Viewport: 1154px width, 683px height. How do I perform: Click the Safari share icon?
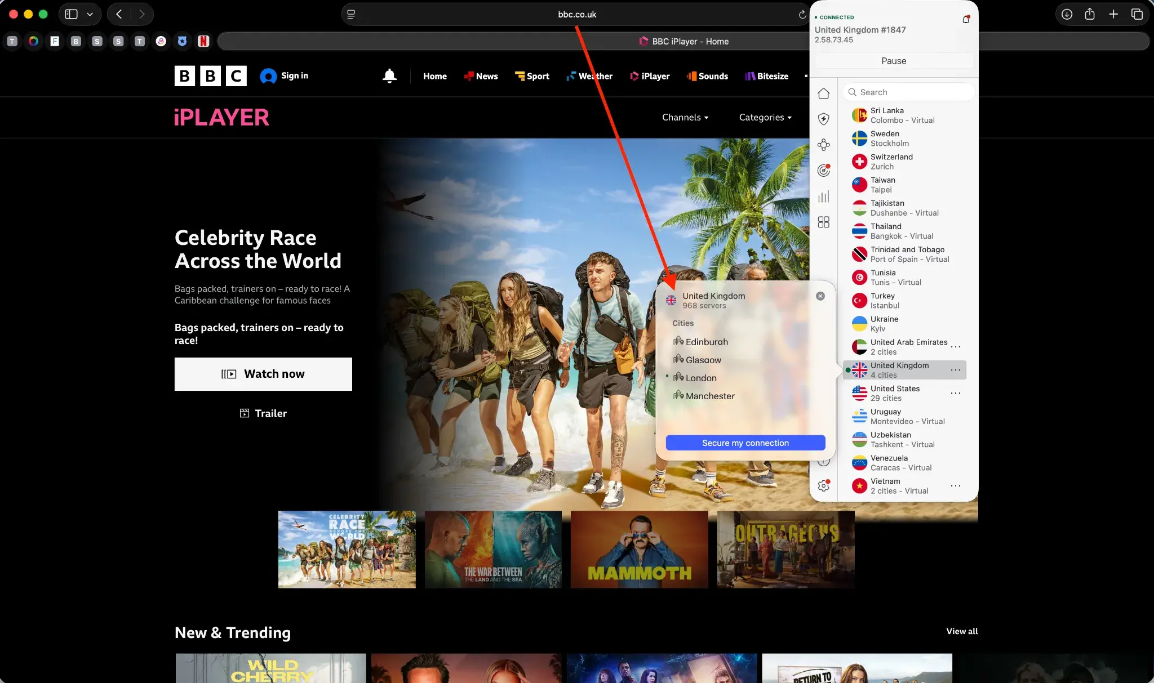[x=1089, y=14]
